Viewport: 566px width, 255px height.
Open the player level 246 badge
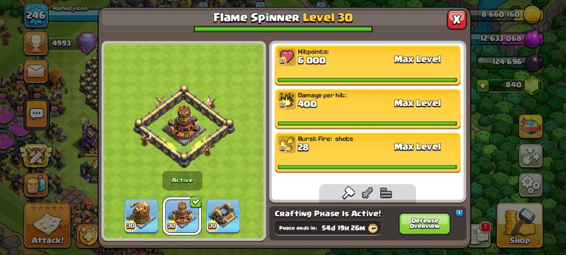click(x=36, y=15)
